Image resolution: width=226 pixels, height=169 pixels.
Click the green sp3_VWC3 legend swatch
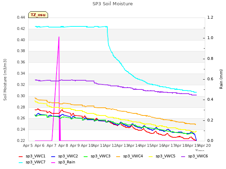point(86,157)
